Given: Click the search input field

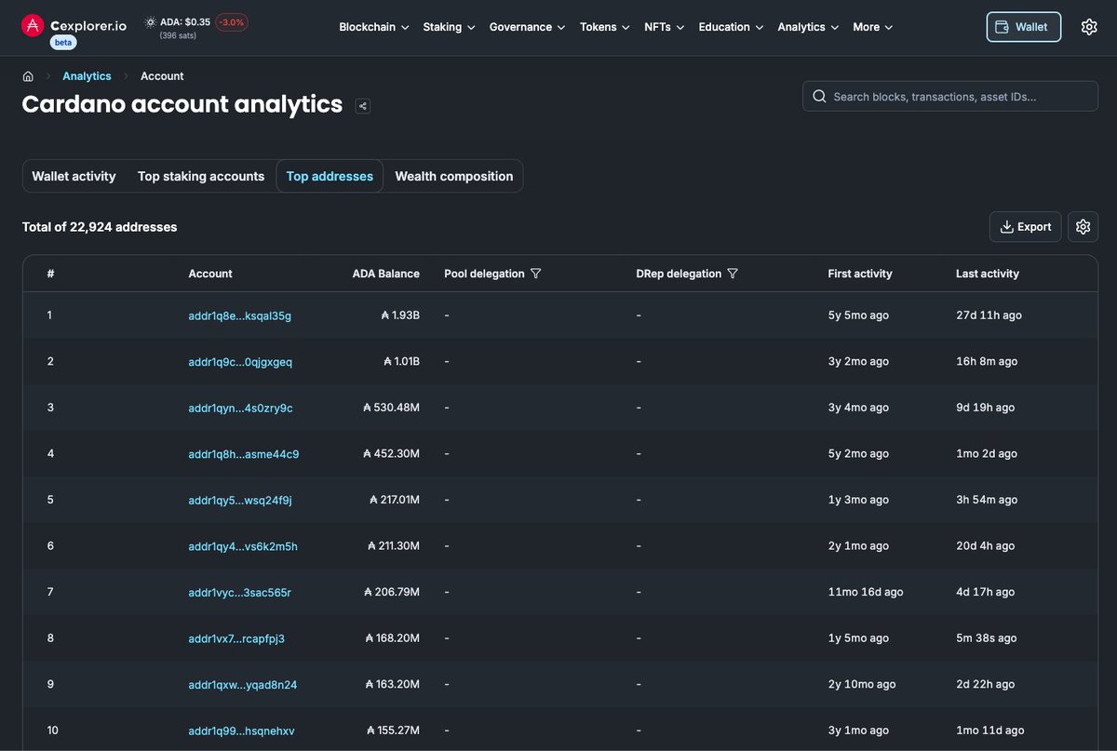Looking at the screenshot, I should [x=949, y=96].
